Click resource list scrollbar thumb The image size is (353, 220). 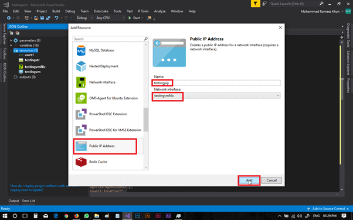(145, 119)
